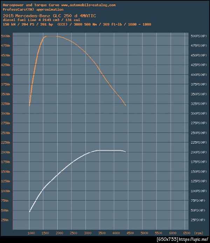Click the '475PS(HP)' right axis label
210x243 pixels.
click(199, 46)
